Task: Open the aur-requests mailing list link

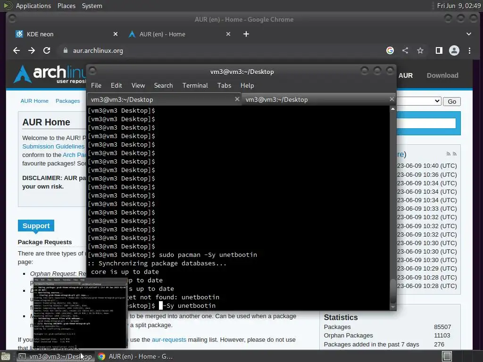Action: tap(169, 340)
